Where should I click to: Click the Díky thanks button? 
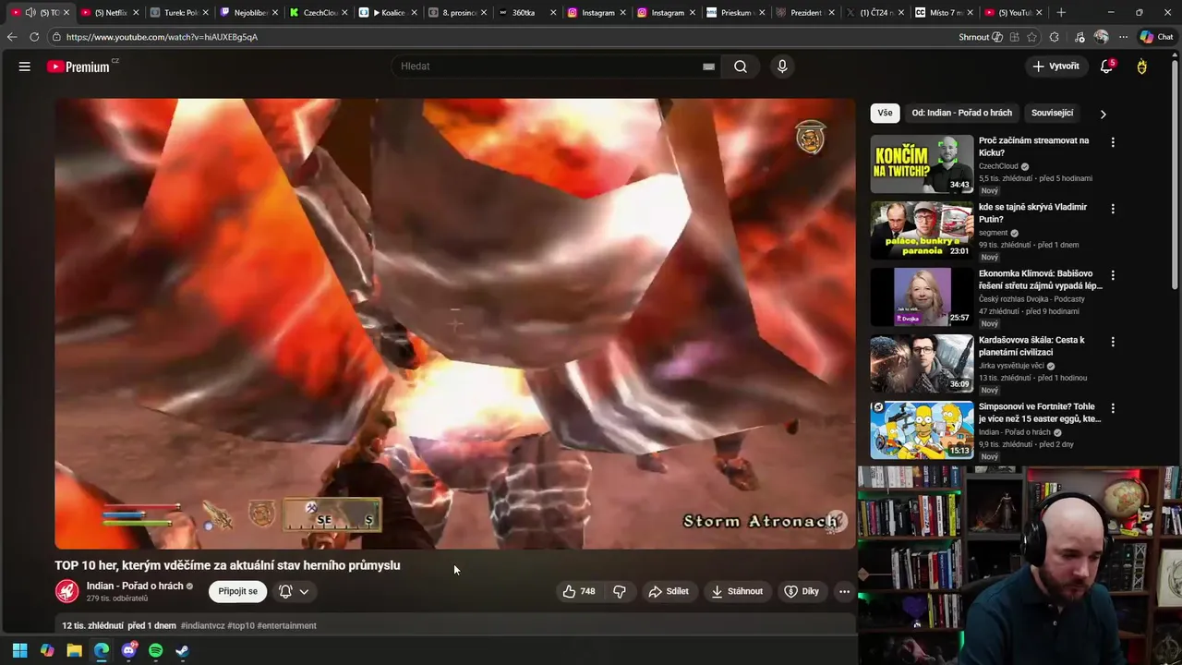point(802,591)
